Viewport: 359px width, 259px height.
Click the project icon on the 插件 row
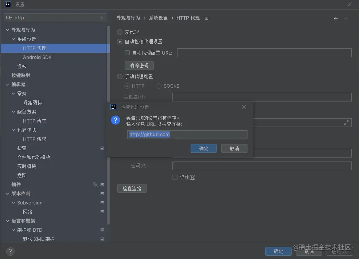point(102,184)
